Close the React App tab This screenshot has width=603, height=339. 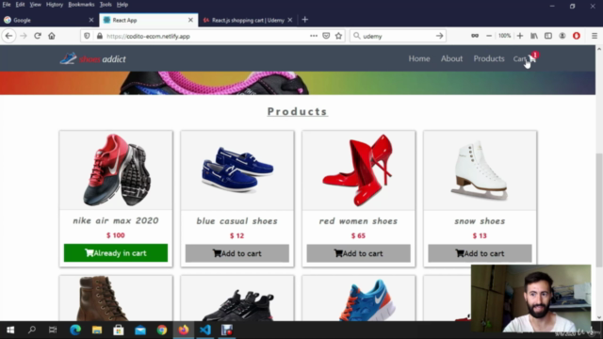click(190, 20)
